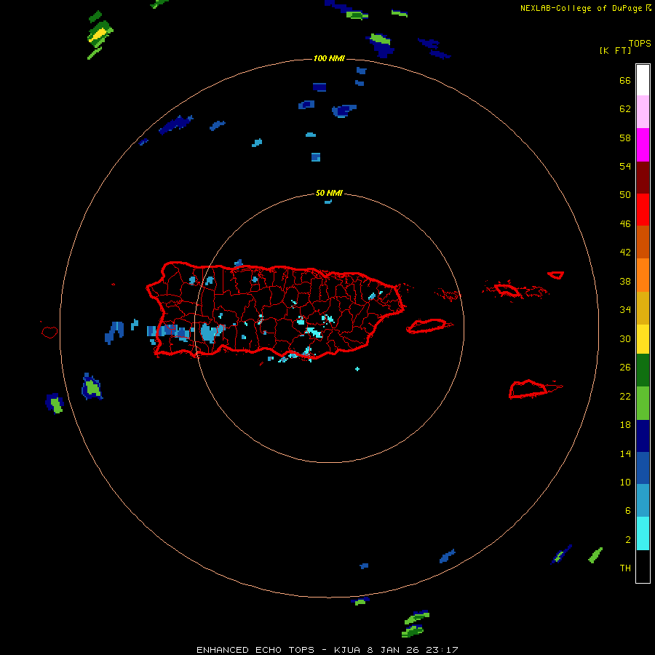Pick the yellow legend swatch

643,339
